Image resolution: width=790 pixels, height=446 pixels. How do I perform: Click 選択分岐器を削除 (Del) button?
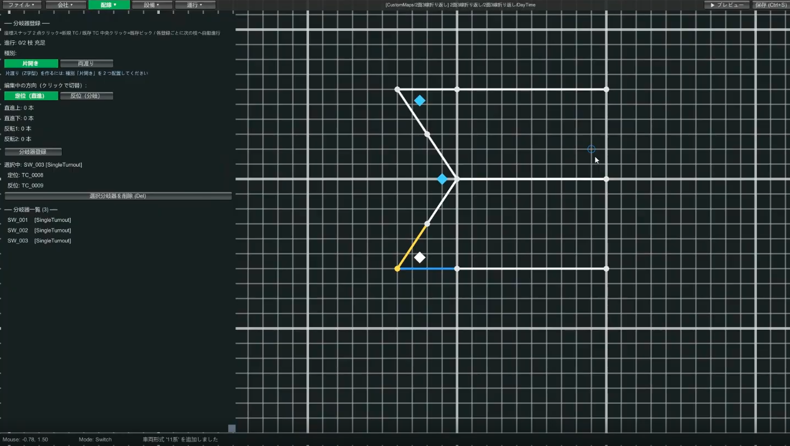(x=118, y=196)
